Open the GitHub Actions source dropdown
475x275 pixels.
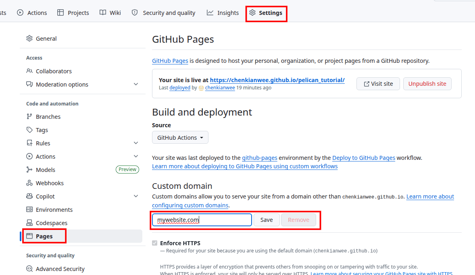(180, 137)
